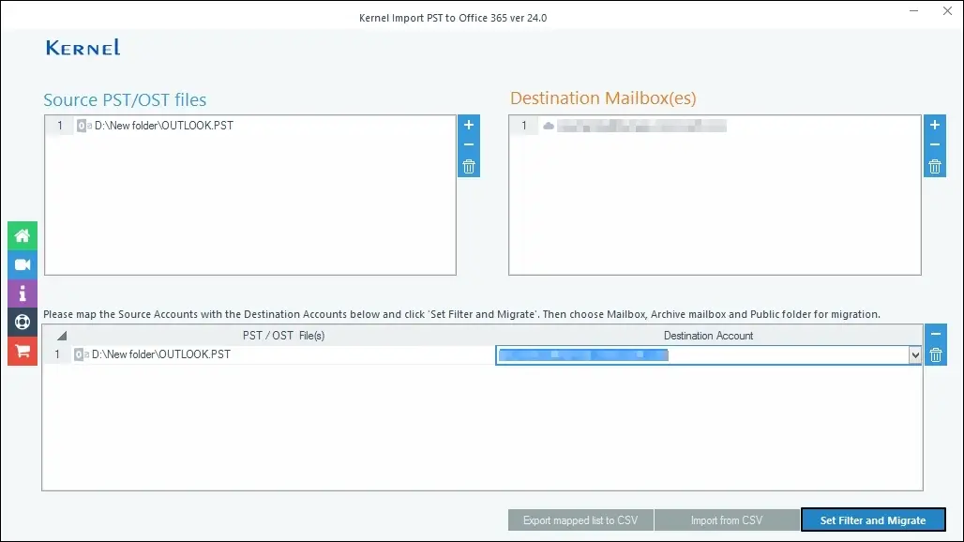Click Export mapped list to CSV

point(580,519)
